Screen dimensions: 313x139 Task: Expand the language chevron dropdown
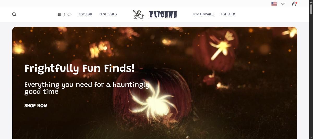(283, 4)
